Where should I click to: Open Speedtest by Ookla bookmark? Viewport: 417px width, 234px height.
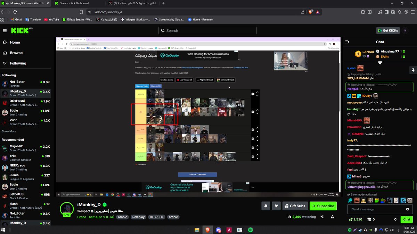coord(170,20)
